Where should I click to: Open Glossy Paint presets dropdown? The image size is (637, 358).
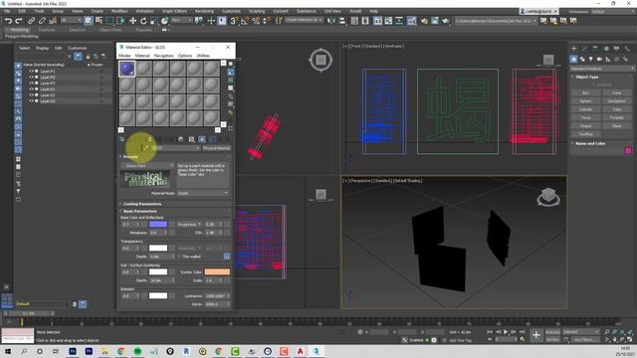(x=147, y=166)
